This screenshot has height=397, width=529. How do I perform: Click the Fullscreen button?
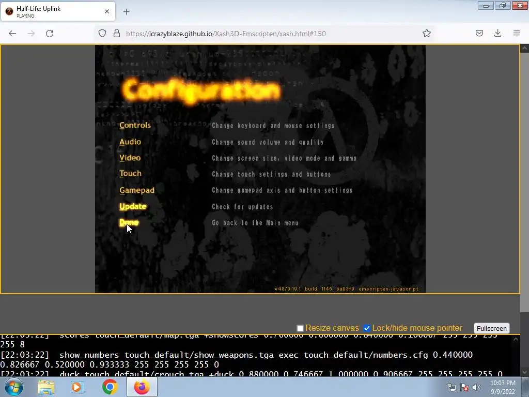[492, 328]
